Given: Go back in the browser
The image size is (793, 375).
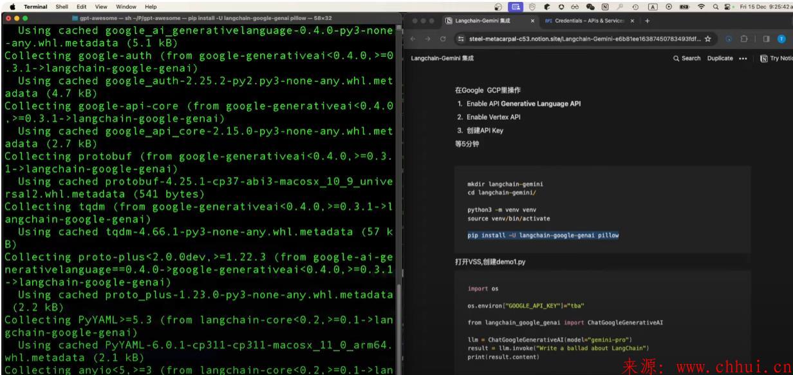Looking at the screenshot, I should click(x=413, y=39).
